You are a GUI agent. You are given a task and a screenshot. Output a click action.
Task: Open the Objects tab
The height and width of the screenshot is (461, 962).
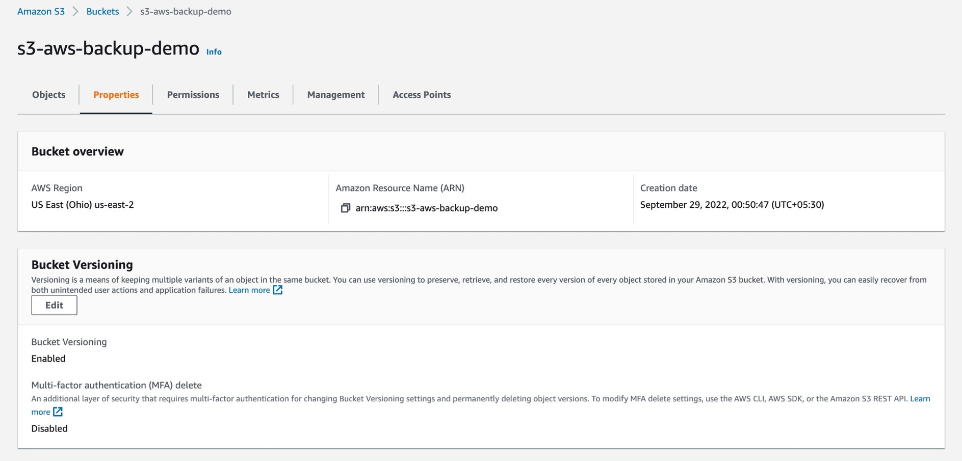pyautogui.click(x=48, y=95)
